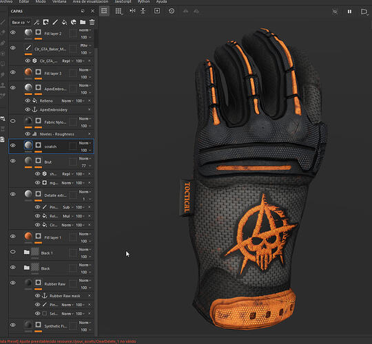Delete layer with the trash icon
The image size is (372, 344).
pos(92,22)
